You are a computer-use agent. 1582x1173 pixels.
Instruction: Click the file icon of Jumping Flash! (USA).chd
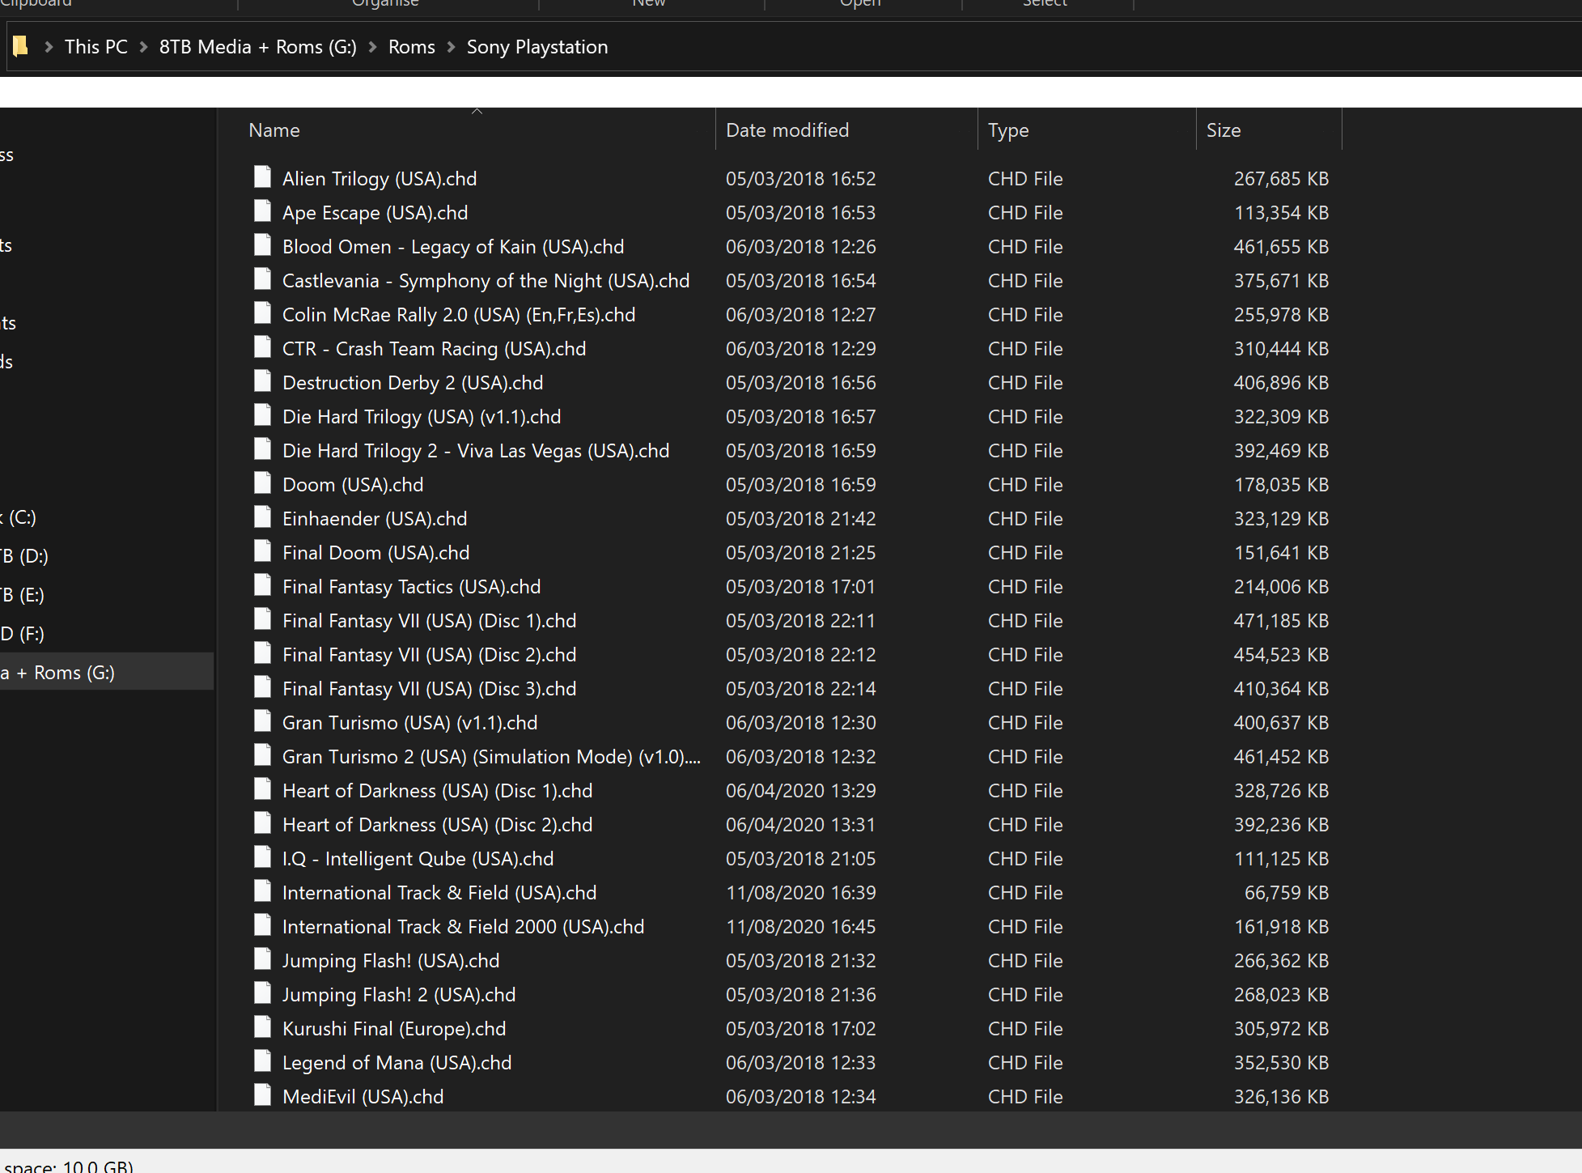tap(262, 959)
